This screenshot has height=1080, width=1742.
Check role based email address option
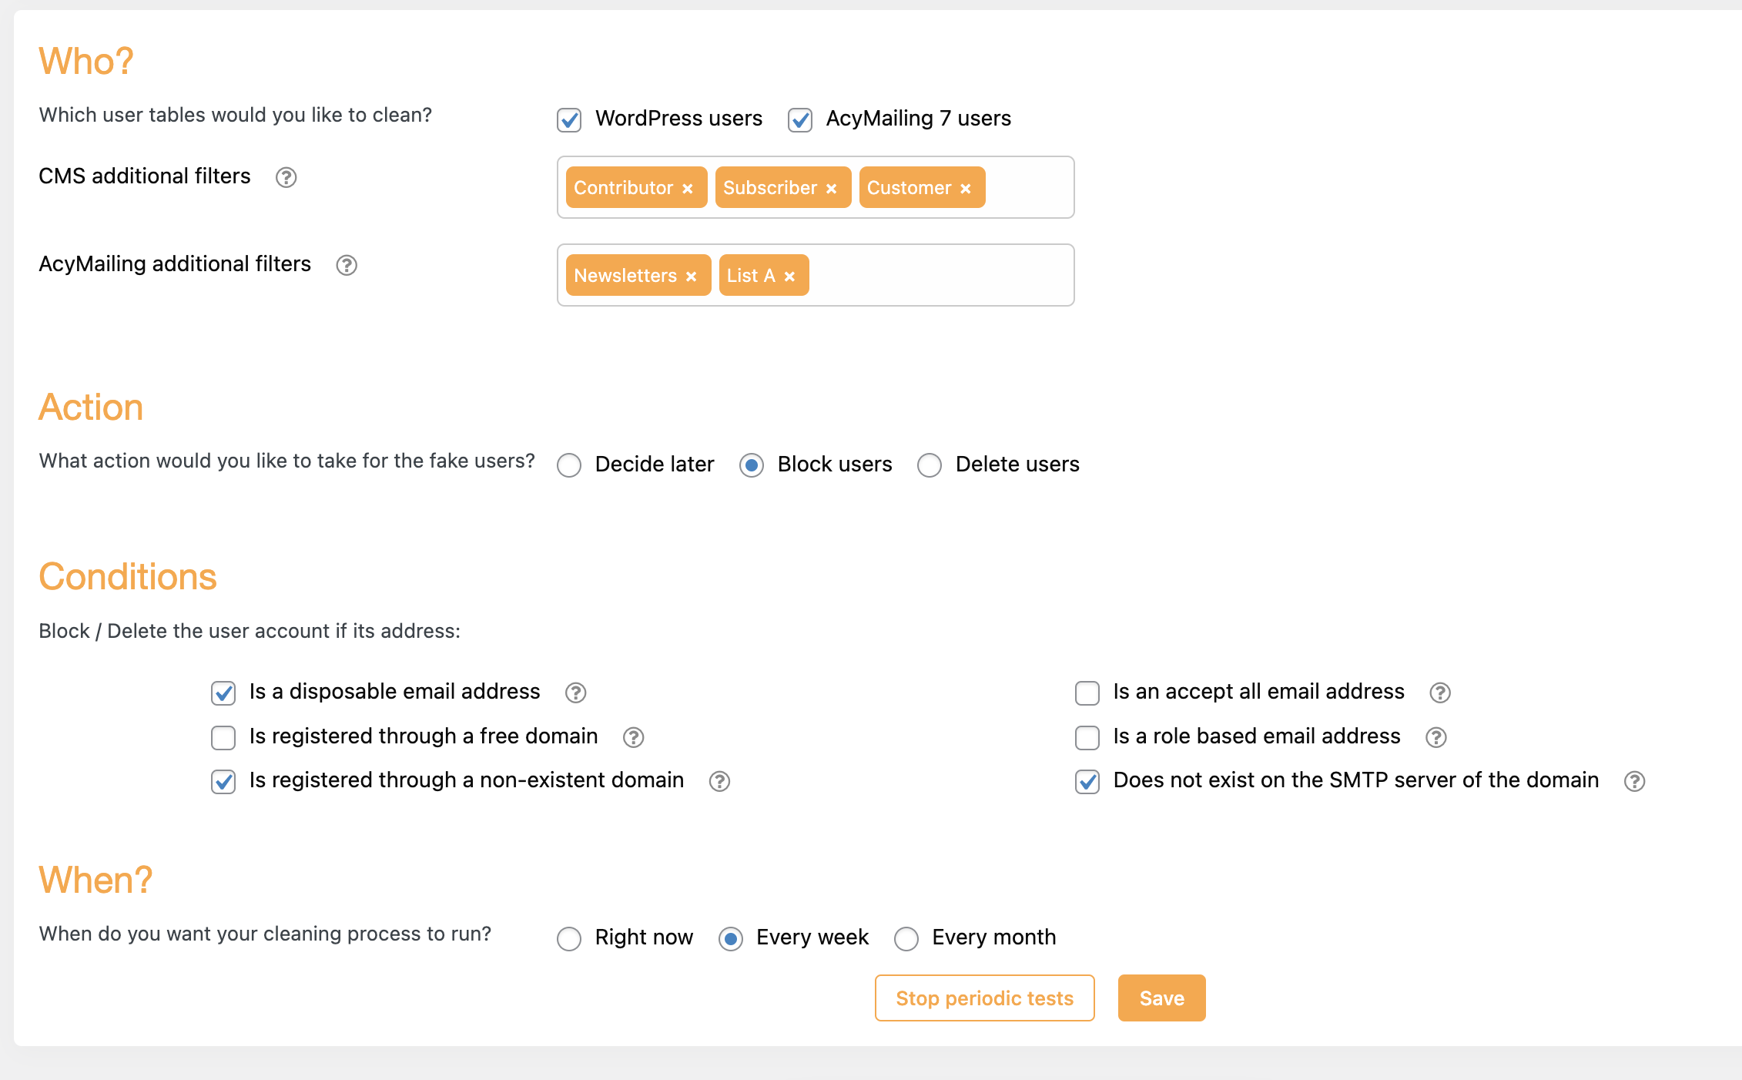(1087, 737)
